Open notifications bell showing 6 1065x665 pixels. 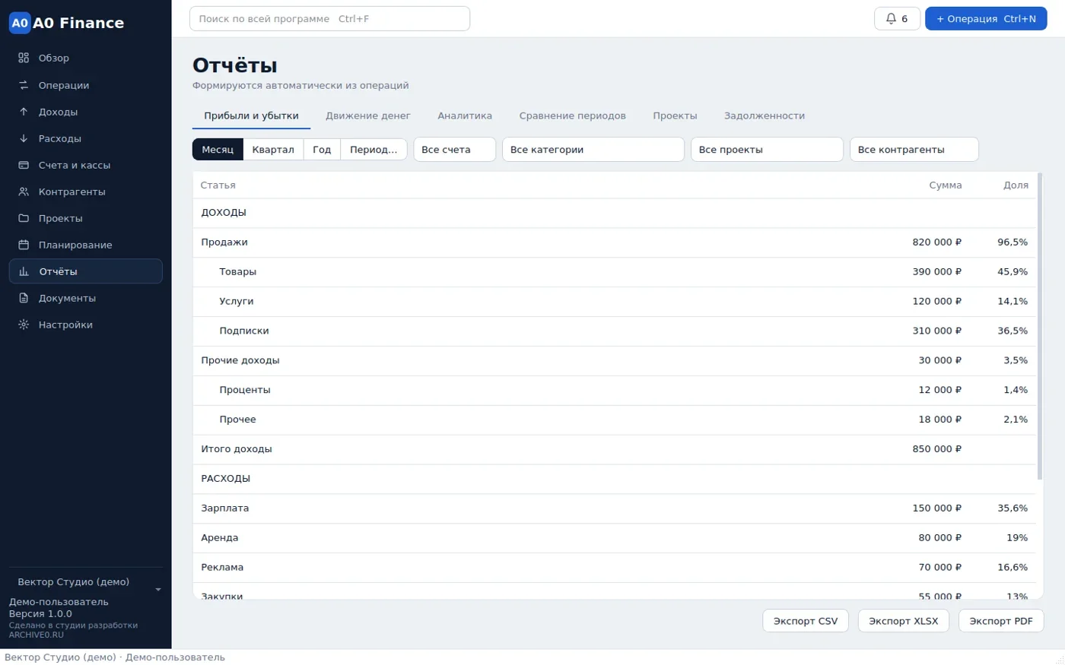[897, 19]
